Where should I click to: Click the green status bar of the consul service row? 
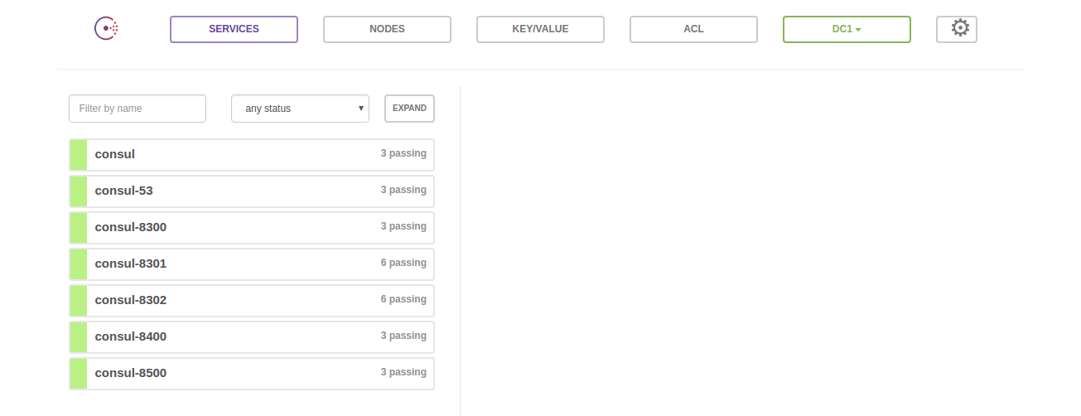click(79, 155)
